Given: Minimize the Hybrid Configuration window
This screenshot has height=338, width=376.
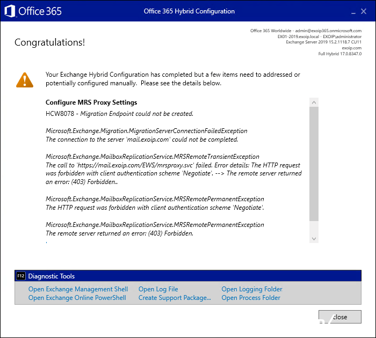Looking at the screenshot, I should (353, 11).
